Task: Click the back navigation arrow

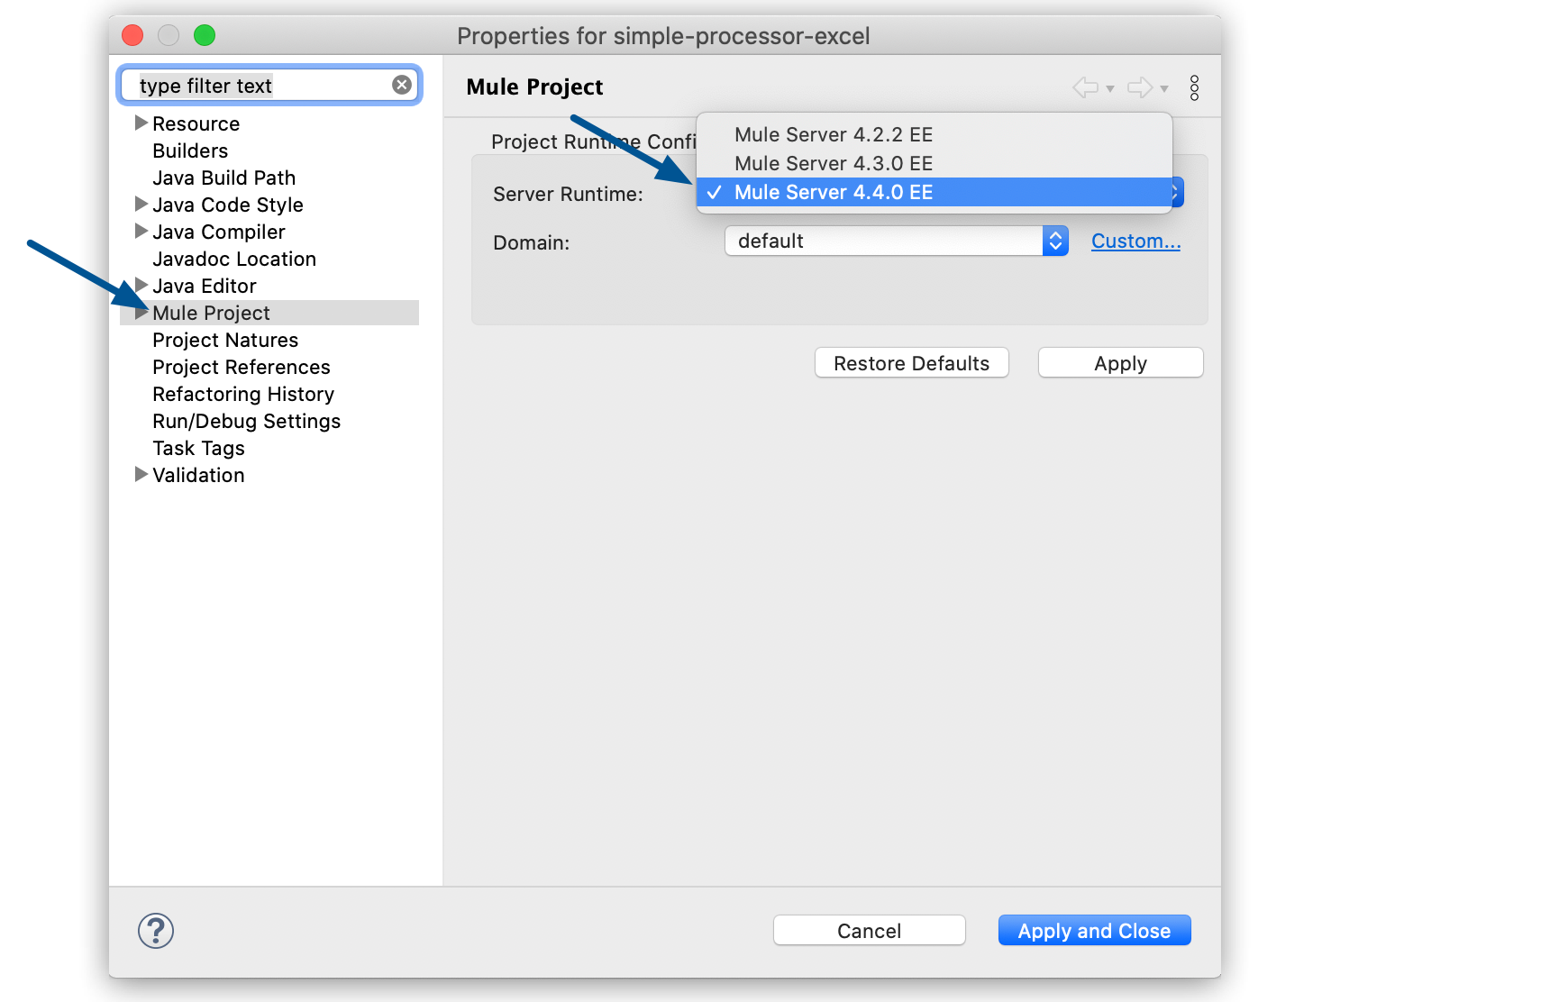Action: (x=1084, y=87)
